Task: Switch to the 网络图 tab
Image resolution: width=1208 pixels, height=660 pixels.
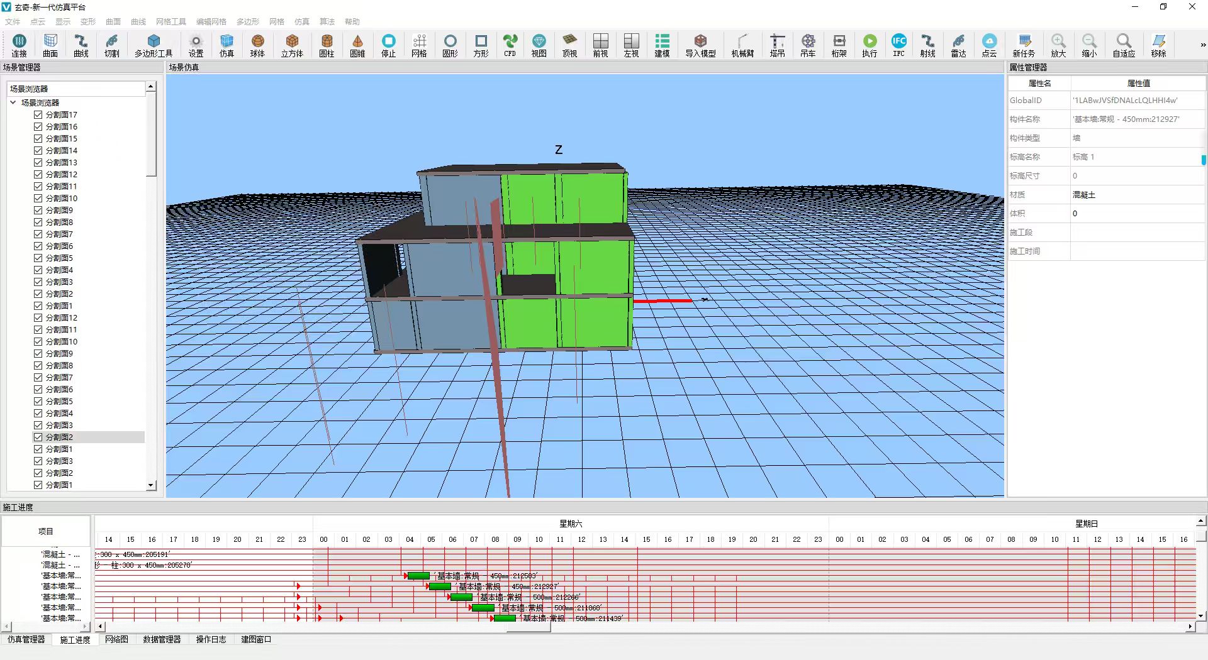Action: [116, 639]
